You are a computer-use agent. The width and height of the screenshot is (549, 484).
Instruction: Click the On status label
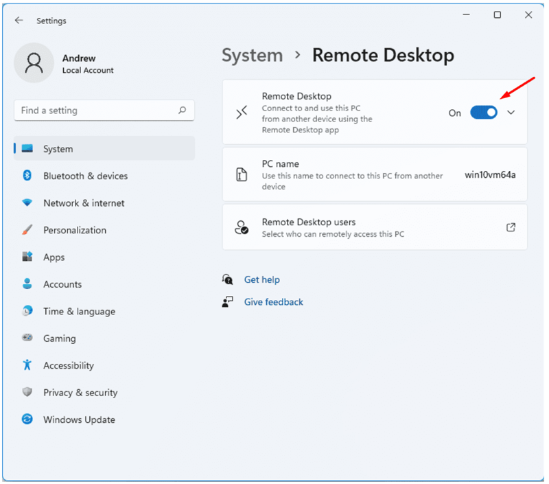pos(455,113)
